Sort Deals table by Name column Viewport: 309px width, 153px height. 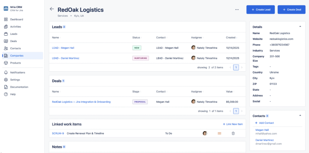(56, 92)
